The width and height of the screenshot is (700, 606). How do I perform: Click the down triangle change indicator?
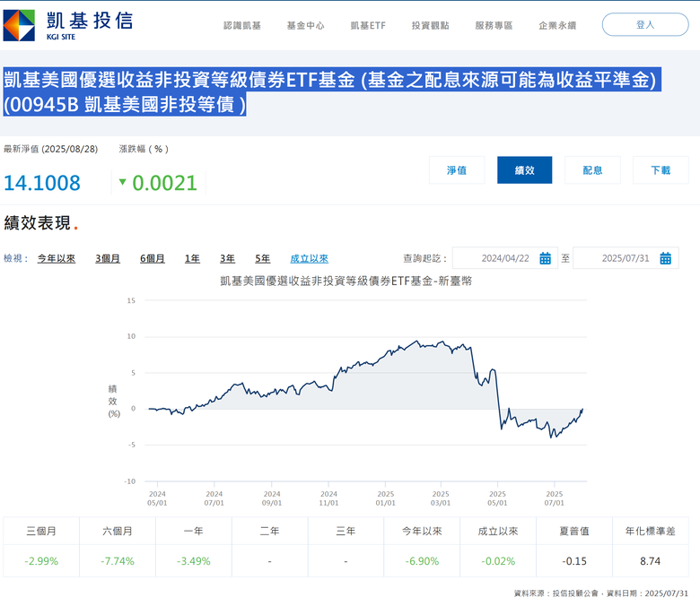coord(122,182)
